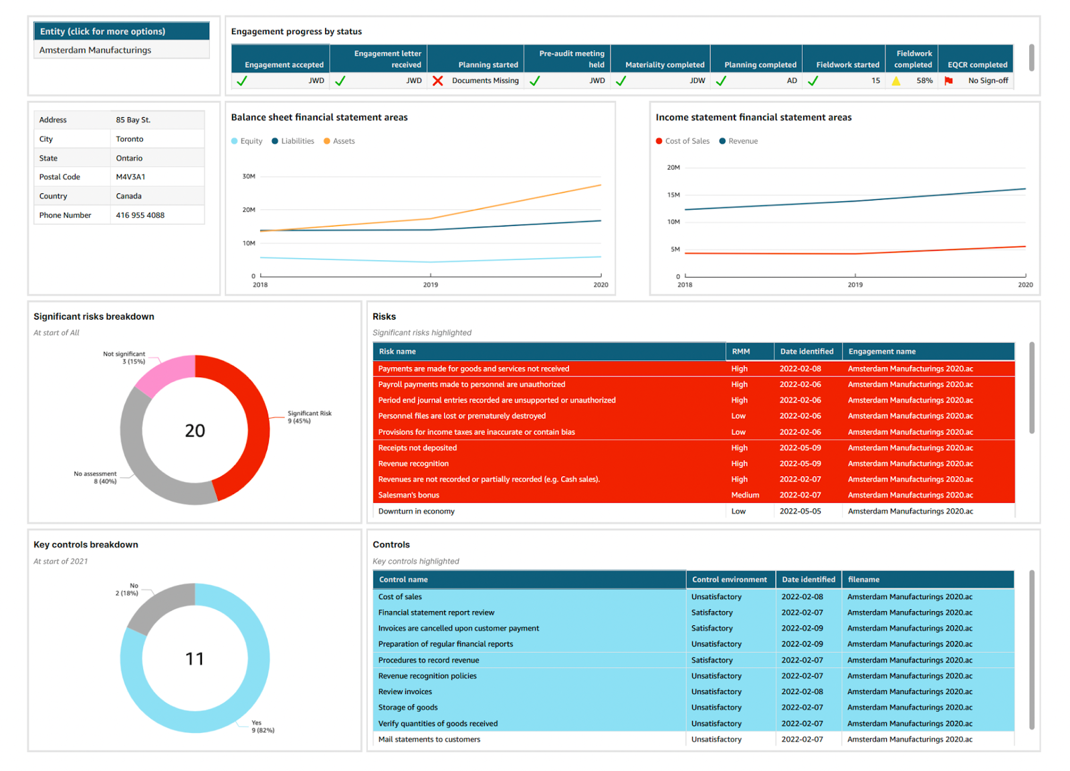Sort risks by the RMM column header

coord(741,352)
